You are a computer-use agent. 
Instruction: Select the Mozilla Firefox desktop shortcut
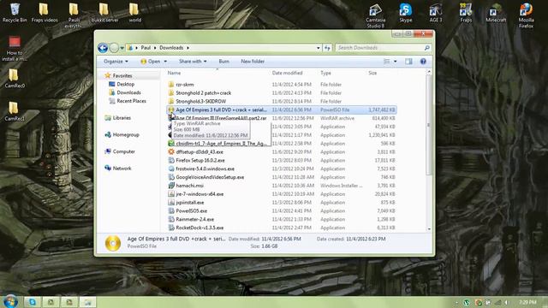click(x=526, y=15)
